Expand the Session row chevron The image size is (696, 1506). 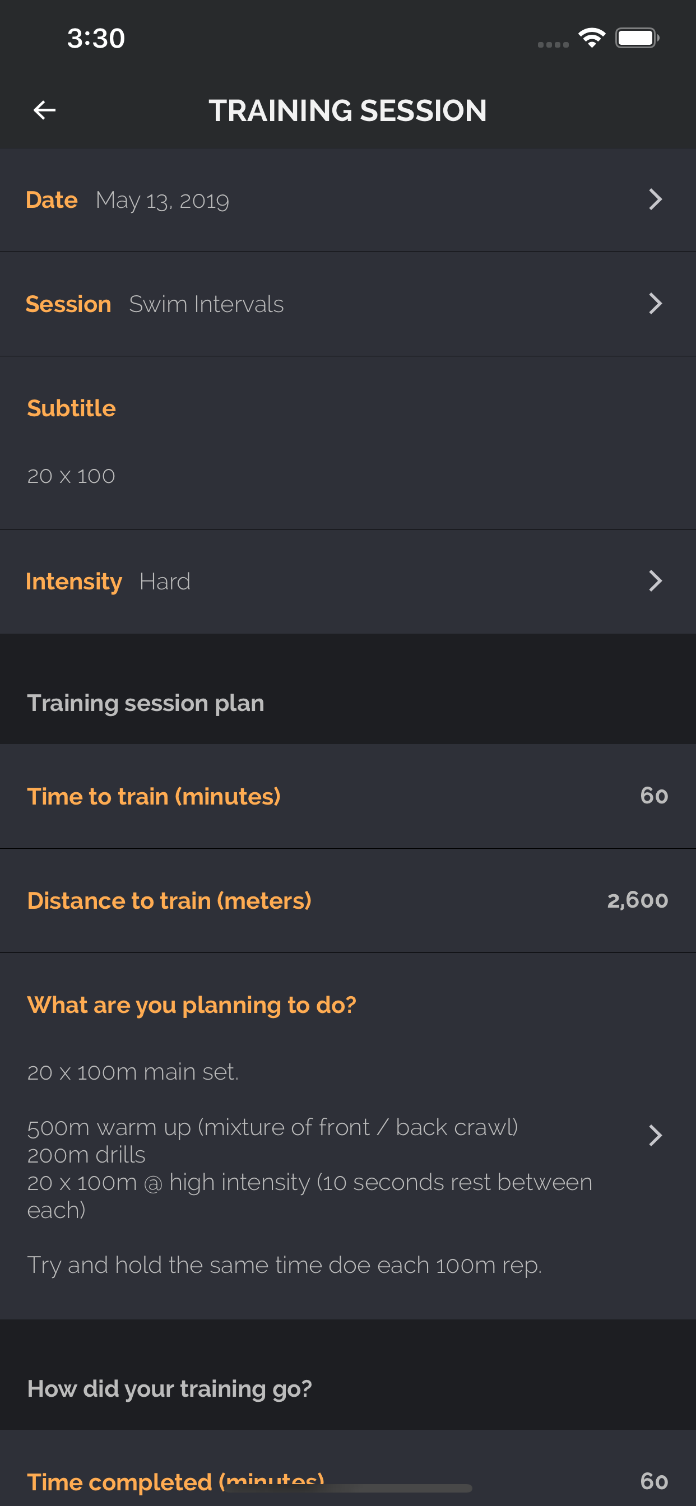655,304
